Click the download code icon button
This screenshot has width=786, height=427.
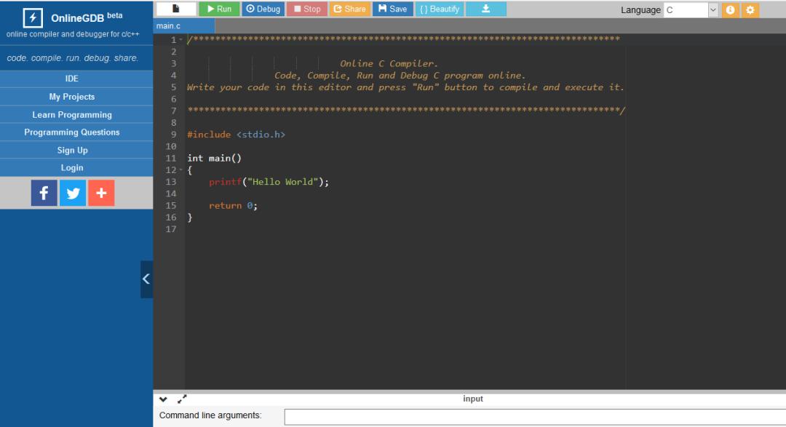pyautogui.click(x=485, y=9)
